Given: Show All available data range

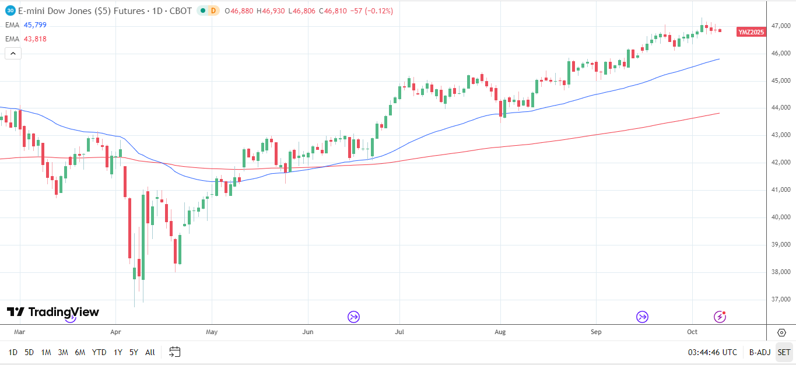Looking at the screenshot, I should pos(150,352).
